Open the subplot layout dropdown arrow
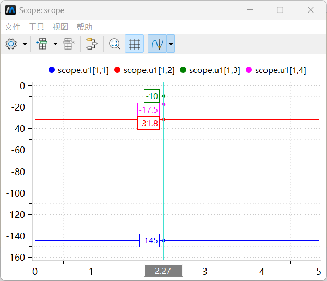The width and height of the screenshot is (327, 281). pos(55,44)
